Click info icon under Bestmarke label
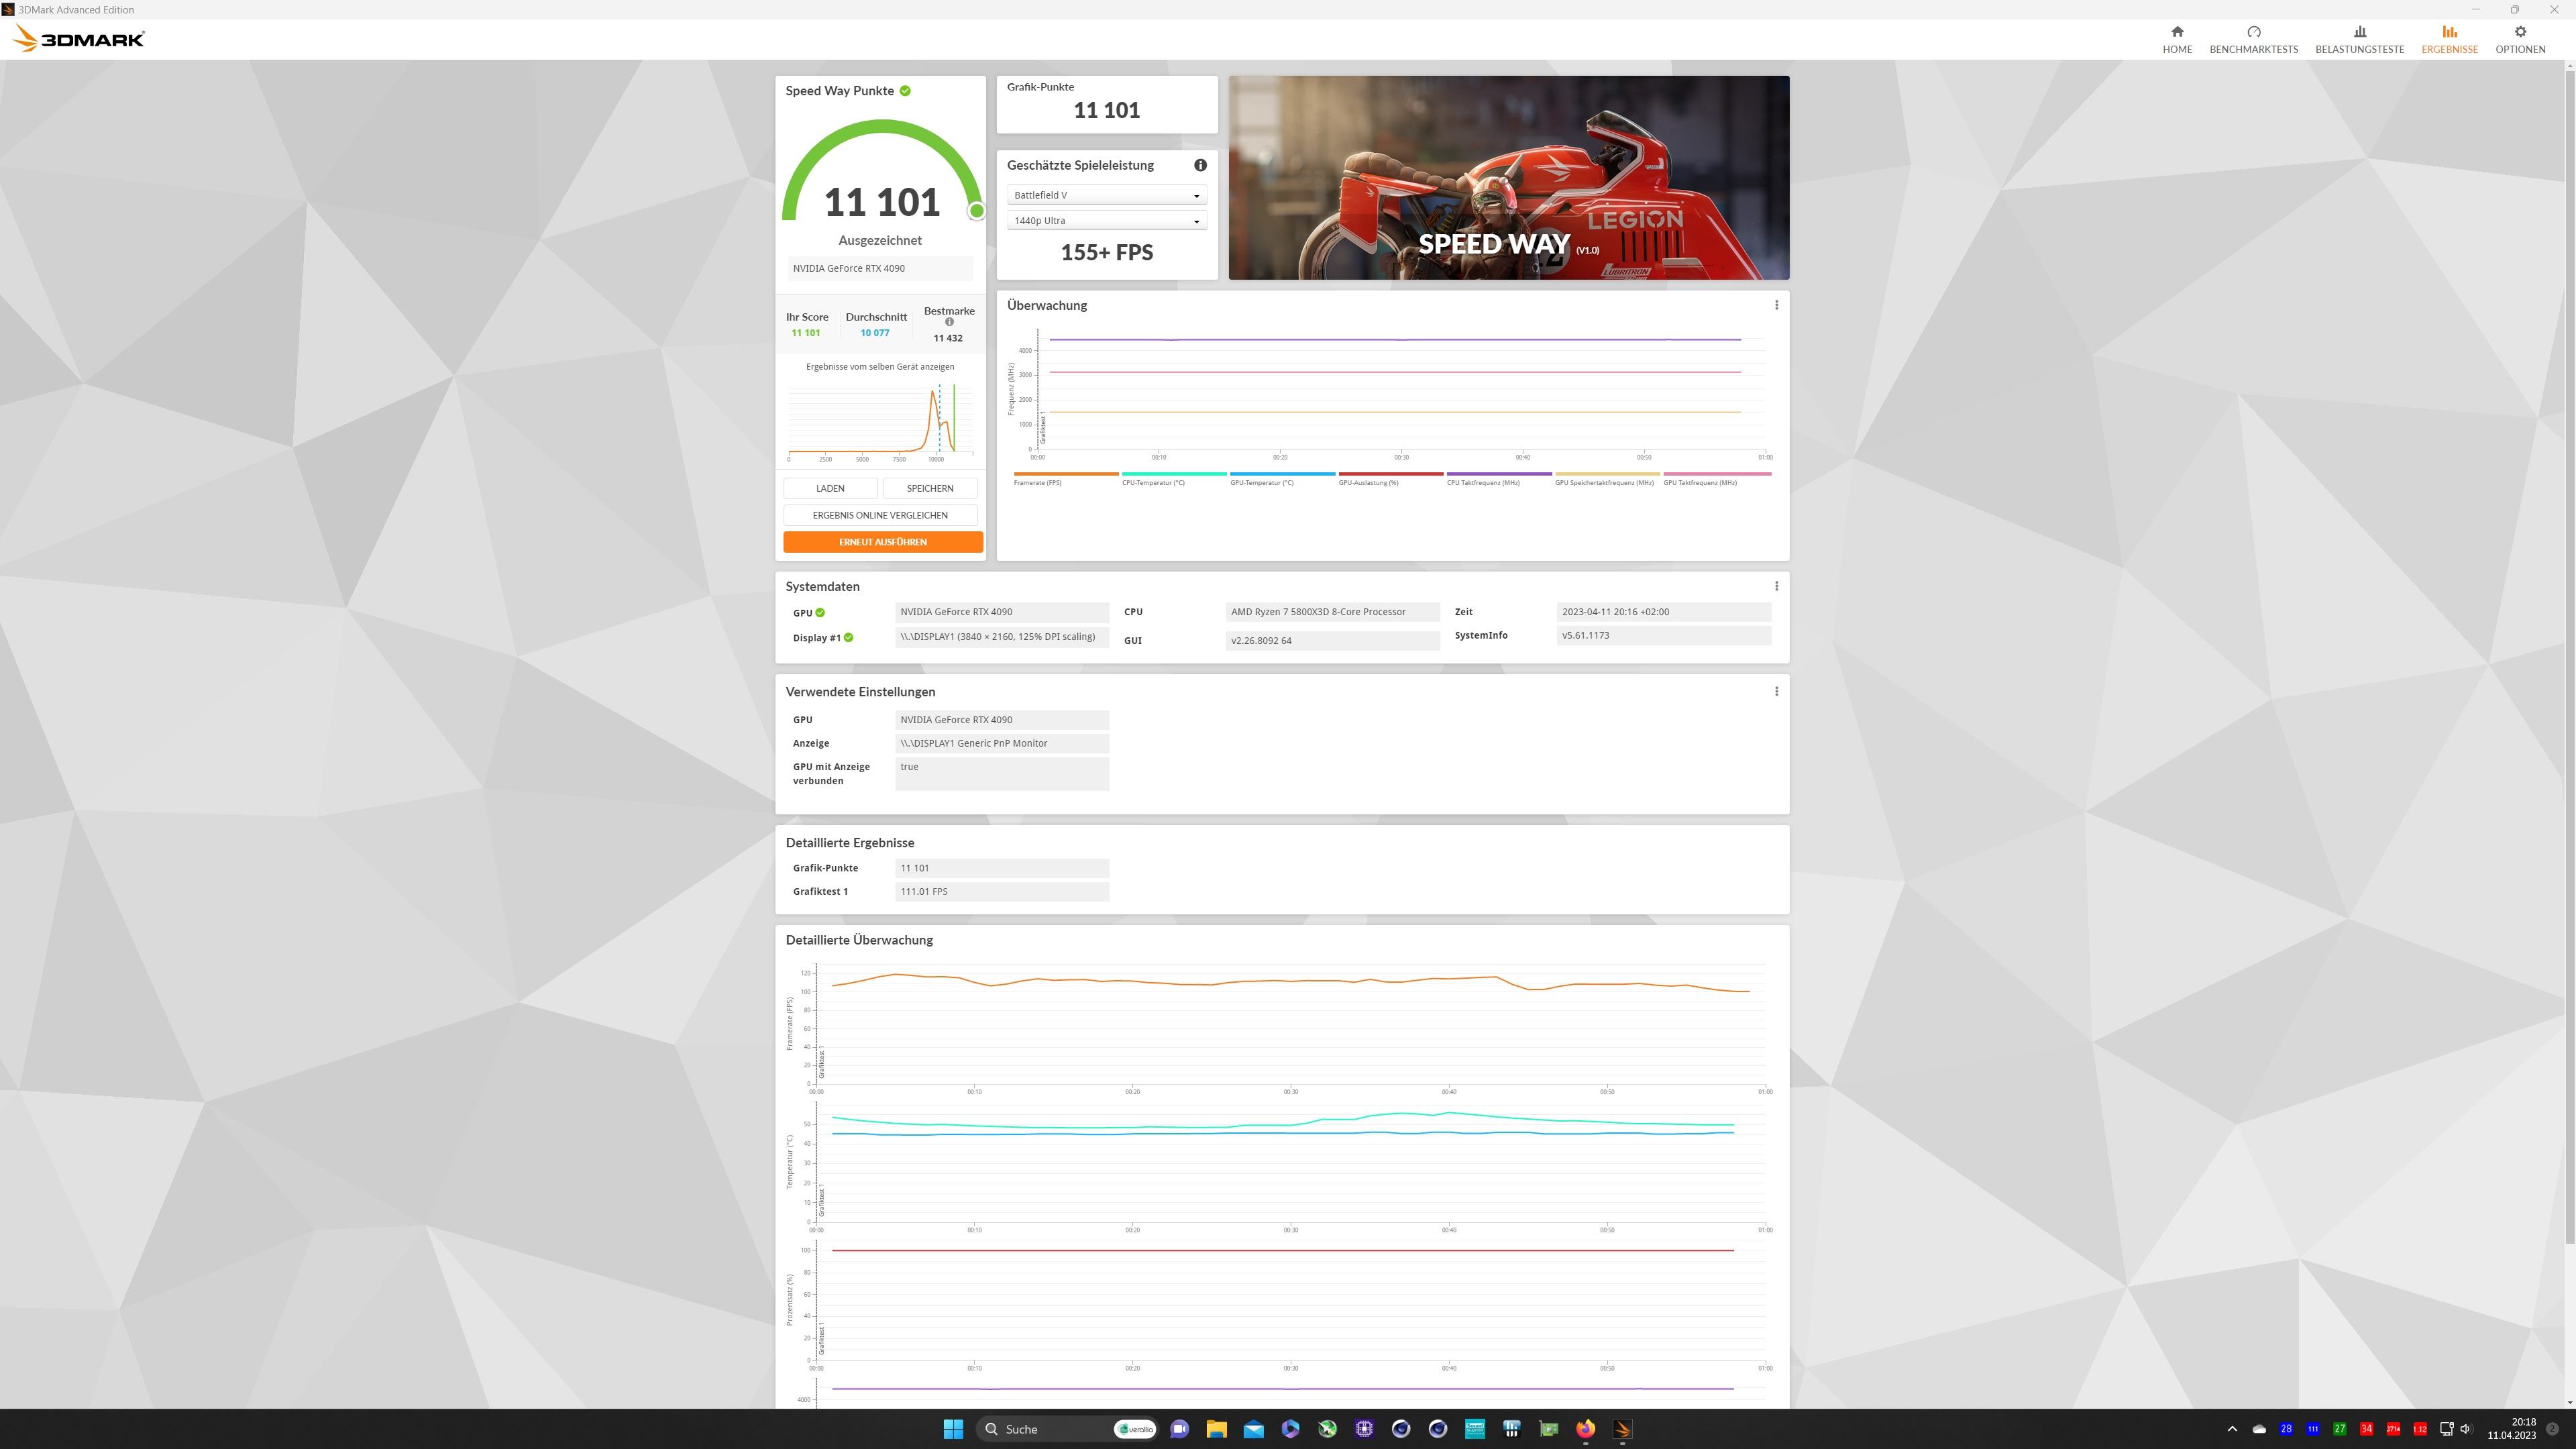 [x=949, y=322]
